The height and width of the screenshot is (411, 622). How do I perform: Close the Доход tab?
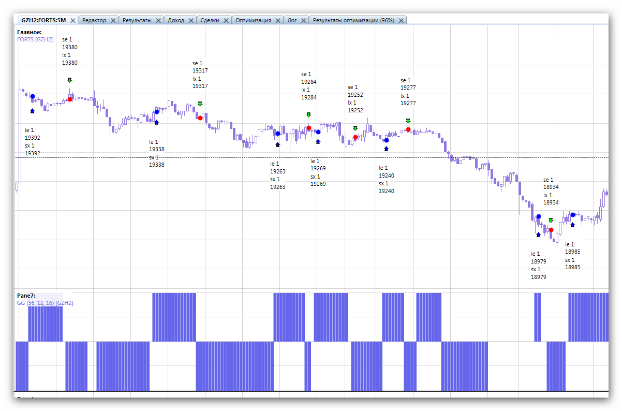(190, 21)
